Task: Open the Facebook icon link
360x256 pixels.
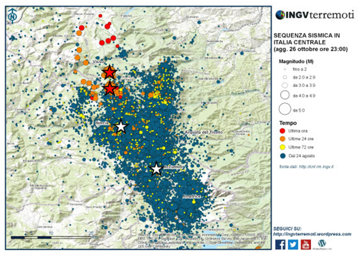Action: (x=280, y=244)
